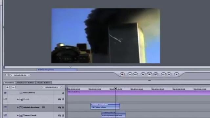Start playback with the Play button
Viewport: 210px width, 118px height.
pyautogui.click(x=149, y=74)
